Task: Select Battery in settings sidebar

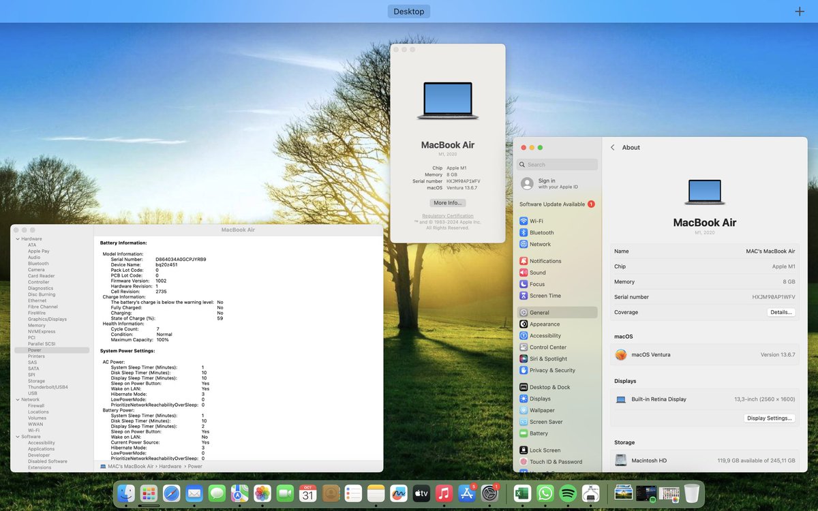Action: 557,433
